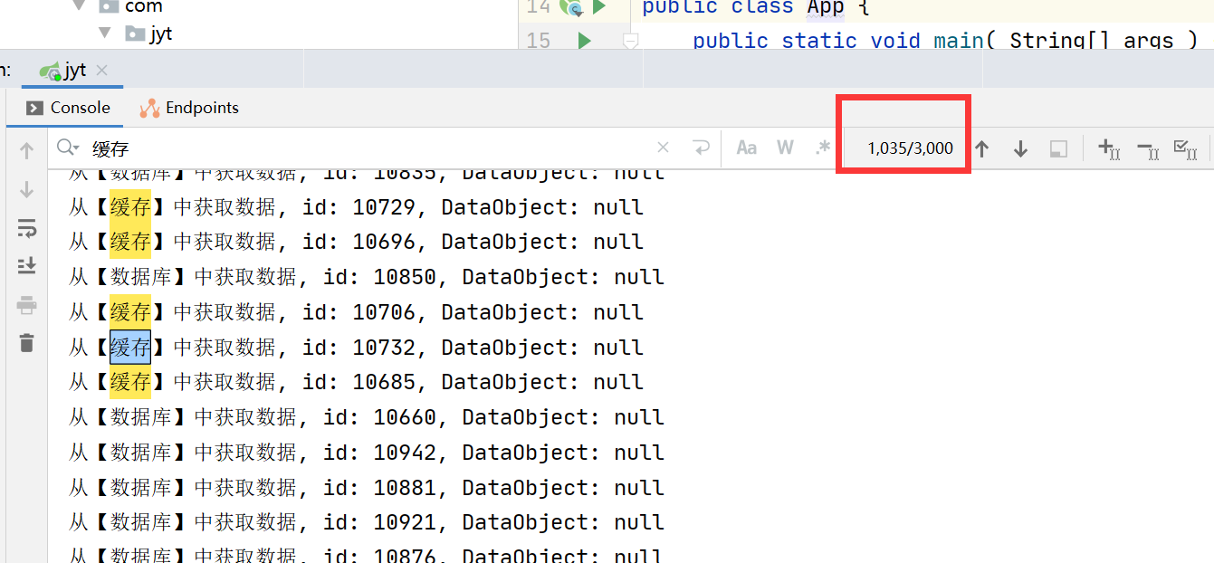Add selection for next occurrence
This screenshot has height=563, width=1214.
[x=1109, y=148]
